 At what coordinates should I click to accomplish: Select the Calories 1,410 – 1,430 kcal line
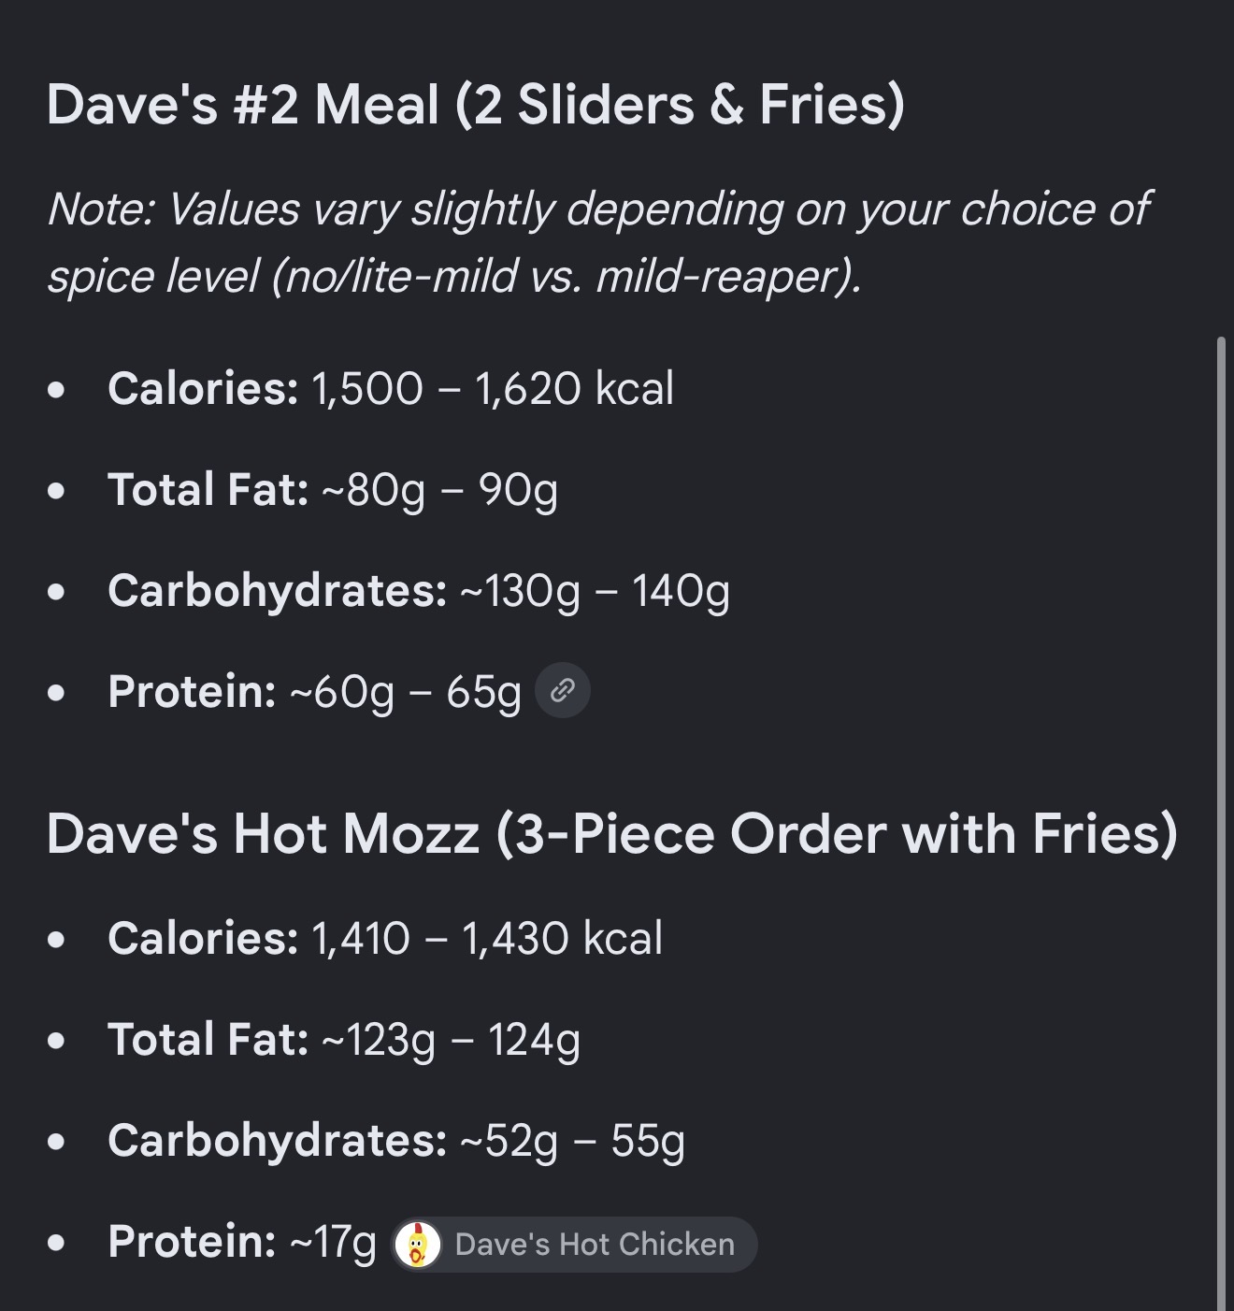[x=385, y=938]
